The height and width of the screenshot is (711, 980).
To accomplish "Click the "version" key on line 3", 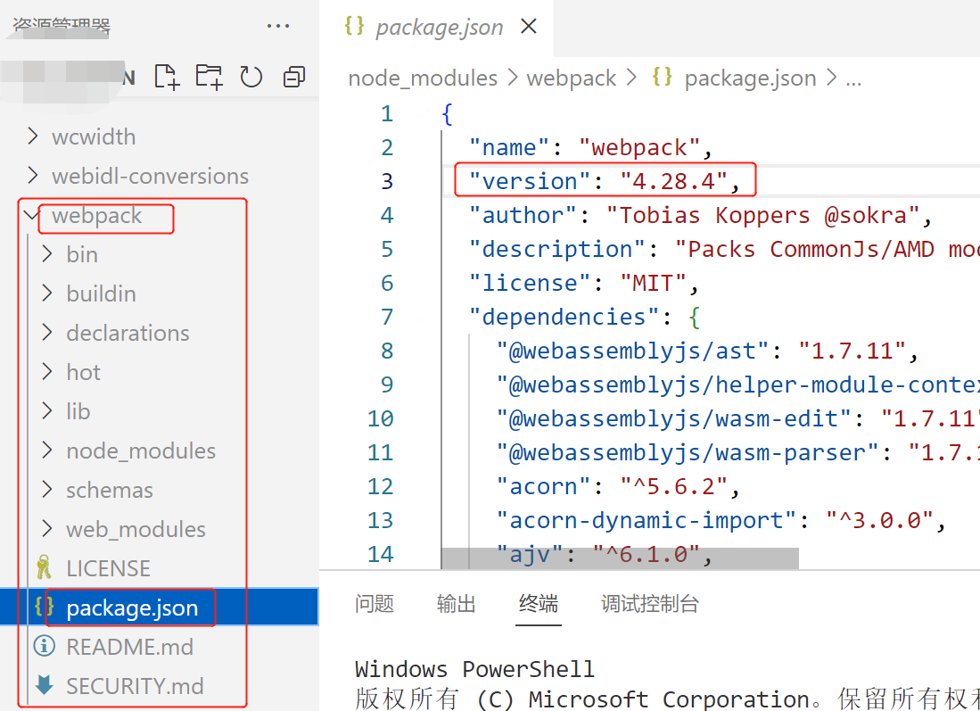I will tap(530, 181).
